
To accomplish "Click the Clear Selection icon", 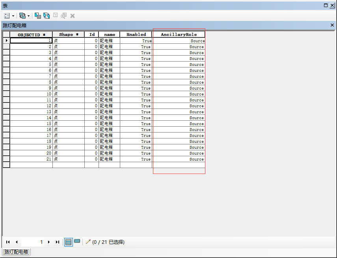I will pyautogui.click(x=55, y=15).
